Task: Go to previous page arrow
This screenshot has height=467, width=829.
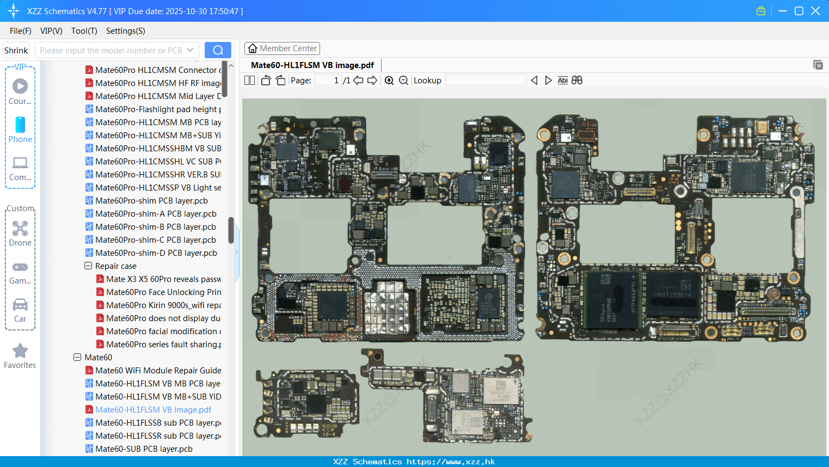Action: [x=358, y=80]
